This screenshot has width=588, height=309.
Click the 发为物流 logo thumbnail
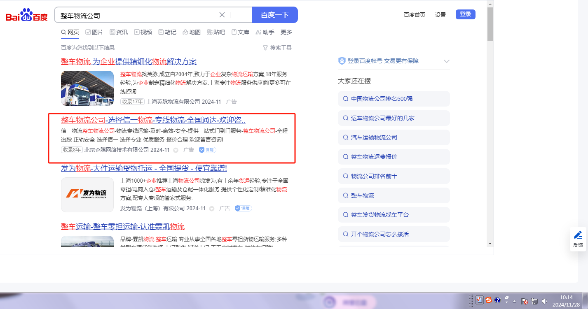(87, 195)
